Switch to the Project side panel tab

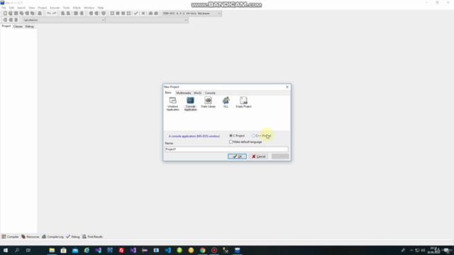(x=6, y=26)
